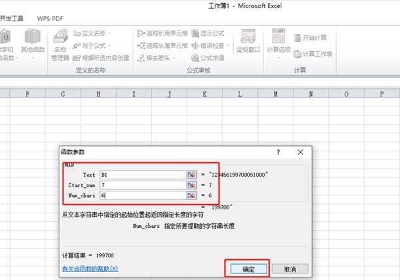
Task: Click the 计算结果 value 199708
Action: (105, 255)
